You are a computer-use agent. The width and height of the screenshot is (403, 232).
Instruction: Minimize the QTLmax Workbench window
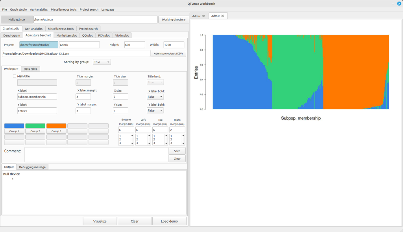pyautogui.click(x=392, y=4)
